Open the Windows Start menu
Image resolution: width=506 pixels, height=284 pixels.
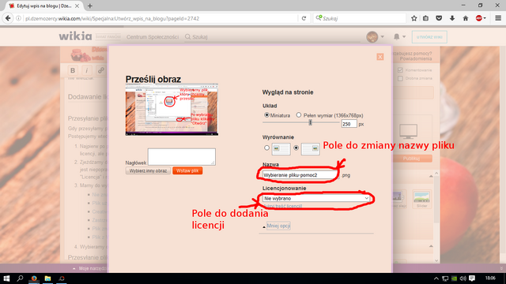tap(6, 278)
